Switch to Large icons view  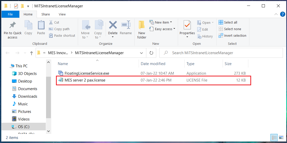point(281,137)
